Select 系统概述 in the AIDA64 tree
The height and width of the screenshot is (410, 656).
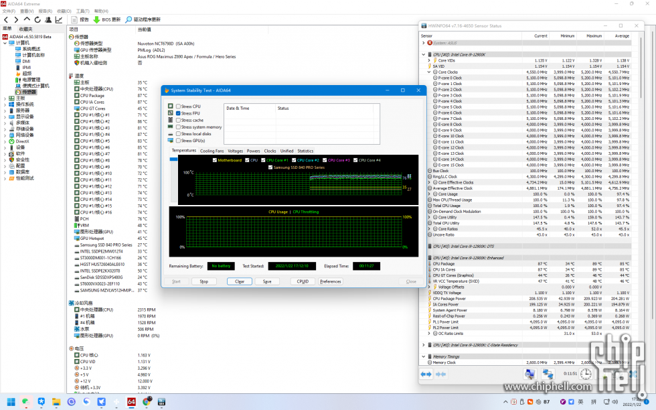pyautogui.click(x=31, y=49)
